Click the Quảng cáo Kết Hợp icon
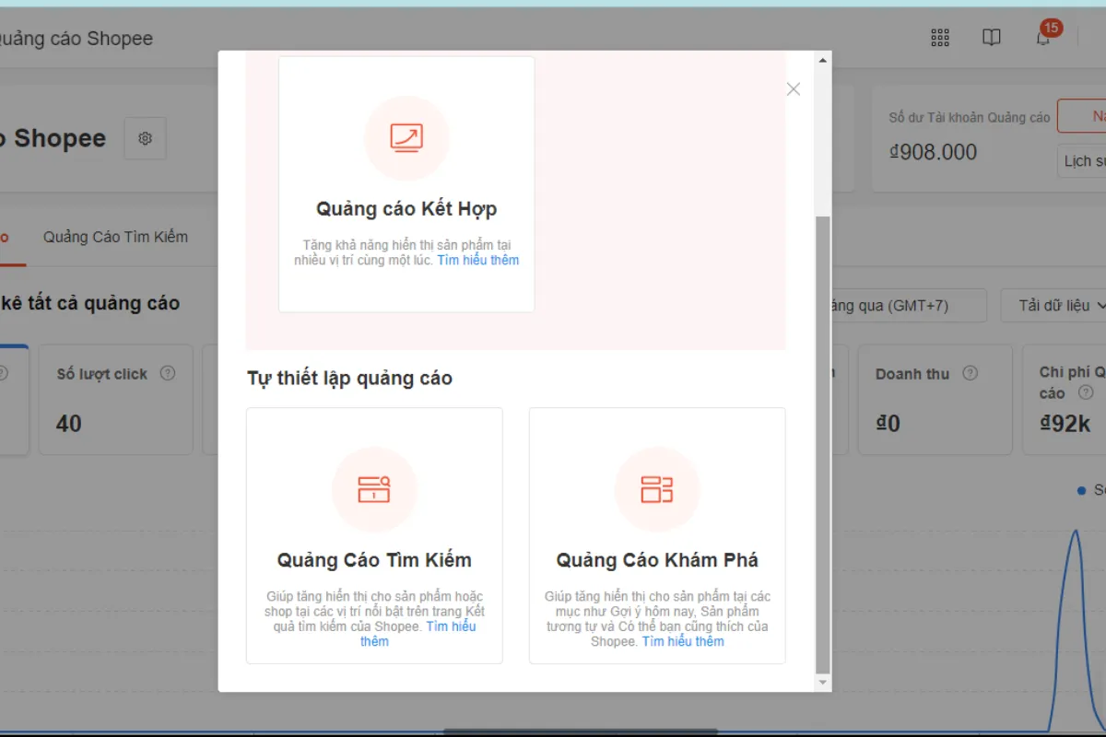This screenshot has height=737, width=1106. click(x=406, y=138)
